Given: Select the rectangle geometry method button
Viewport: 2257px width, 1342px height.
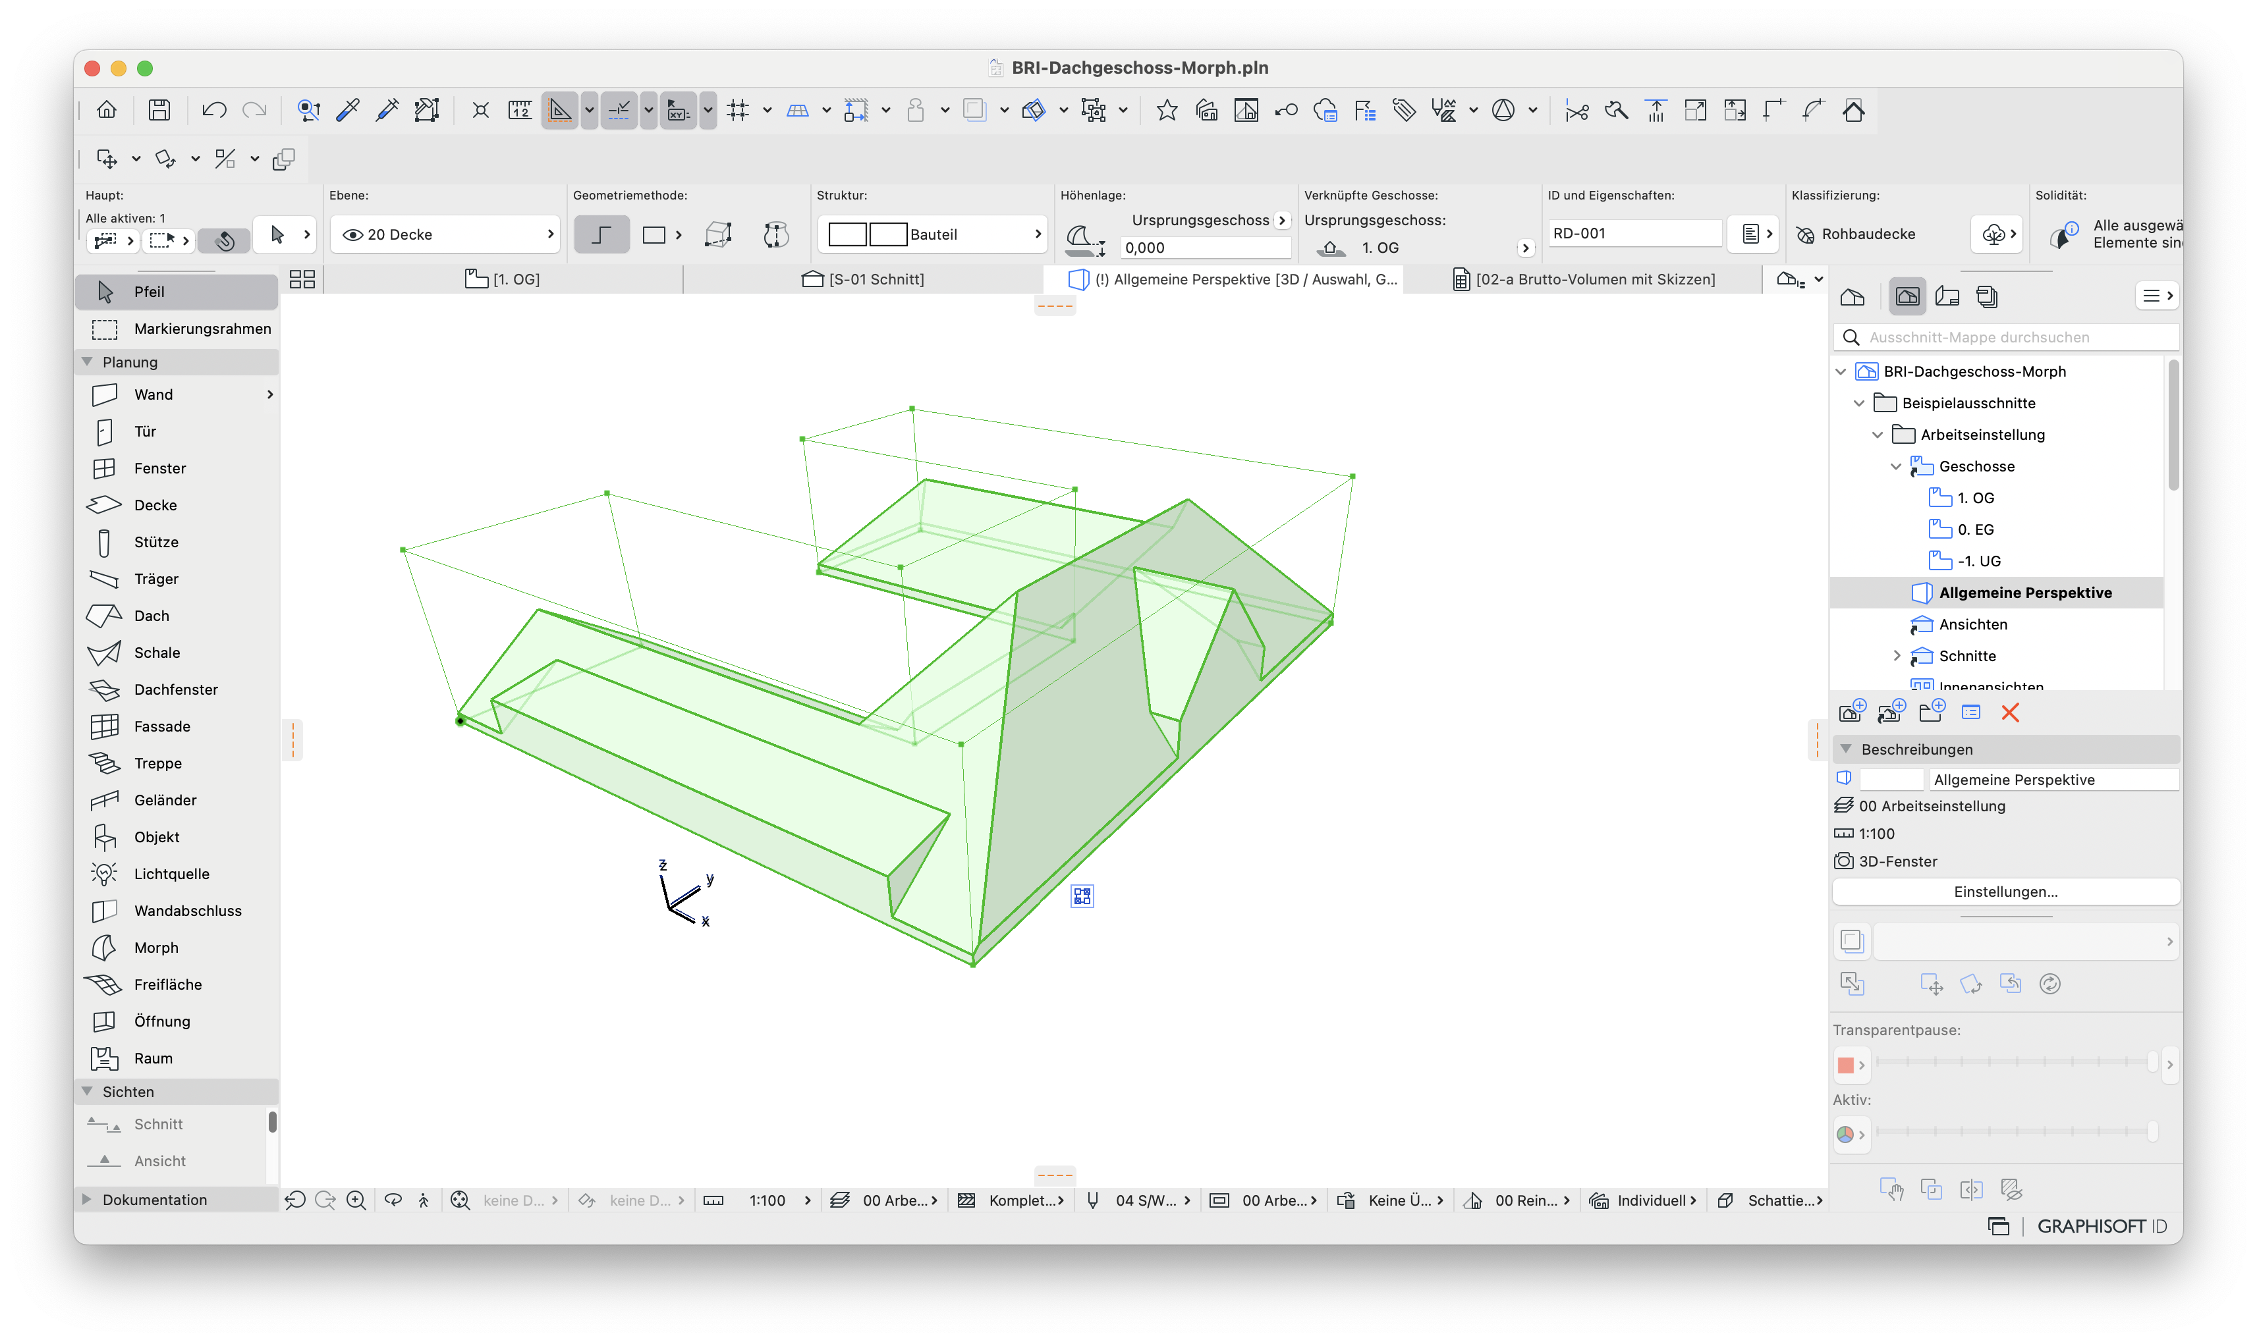Looking at the screenshot, I should 653,235.
